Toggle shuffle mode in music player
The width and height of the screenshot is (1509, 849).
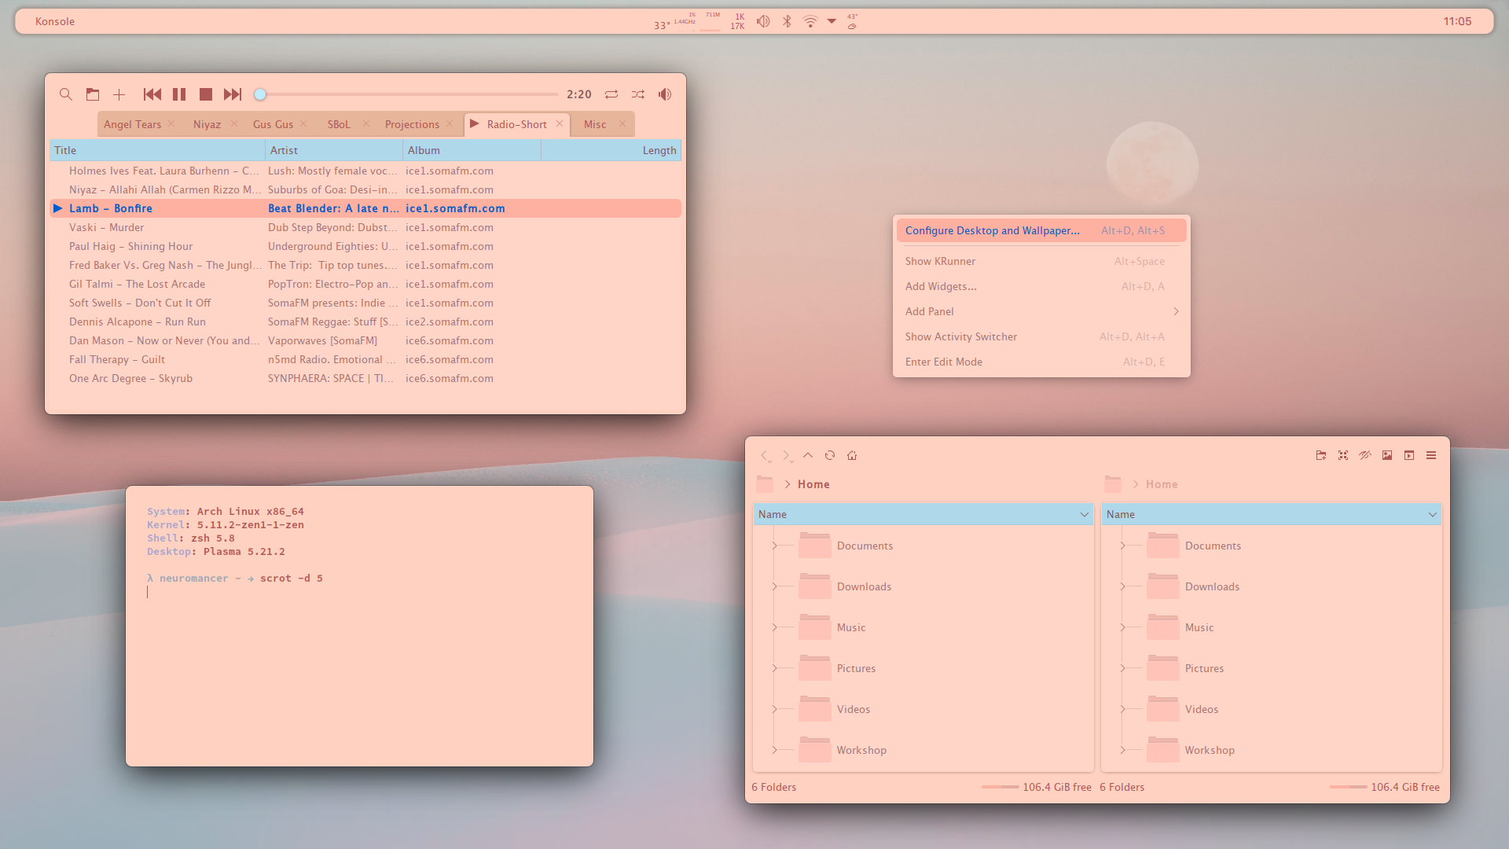(x=638, y=94)
